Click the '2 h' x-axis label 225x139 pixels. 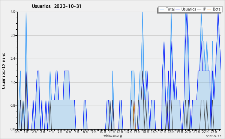34,132
